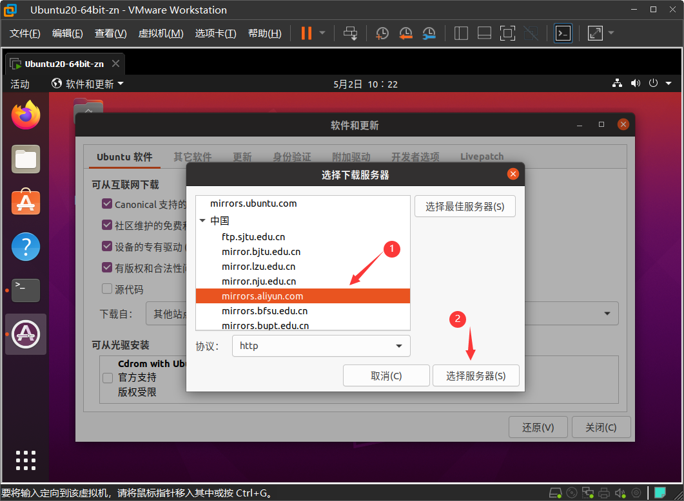This screenshot has width=684, height=501.
Task: Toggle the thumbnail bar layout icon
Action: [484, 33]
